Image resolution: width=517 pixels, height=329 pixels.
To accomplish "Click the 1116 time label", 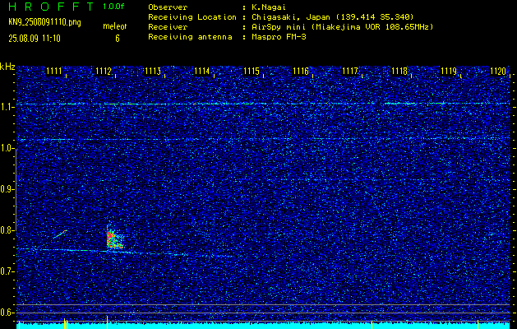I will [x=301, y=71].
